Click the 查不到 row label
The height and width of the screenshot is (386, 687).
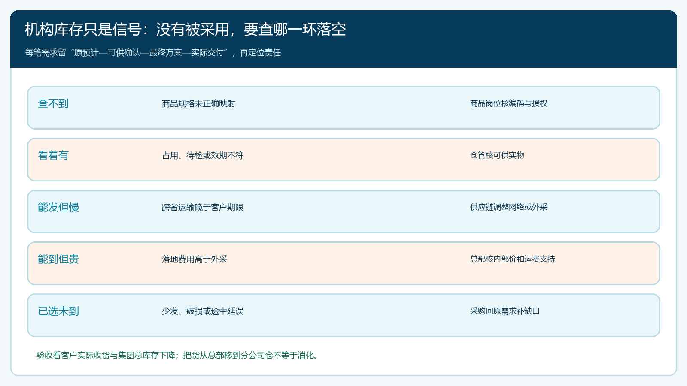pyautogui.click(x=53, y=103)
